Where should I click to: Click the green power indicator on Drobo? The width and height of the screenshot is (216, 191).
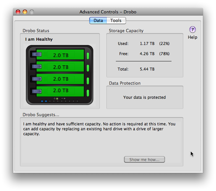pyautogui.click(x=57, y=98)
